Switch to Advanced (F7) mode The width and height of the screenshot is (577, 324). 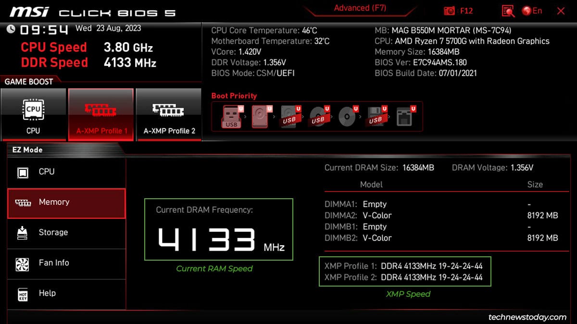[x=360, y=8]
